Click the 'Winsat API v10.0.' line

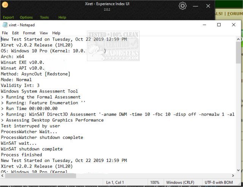[23, 68]
